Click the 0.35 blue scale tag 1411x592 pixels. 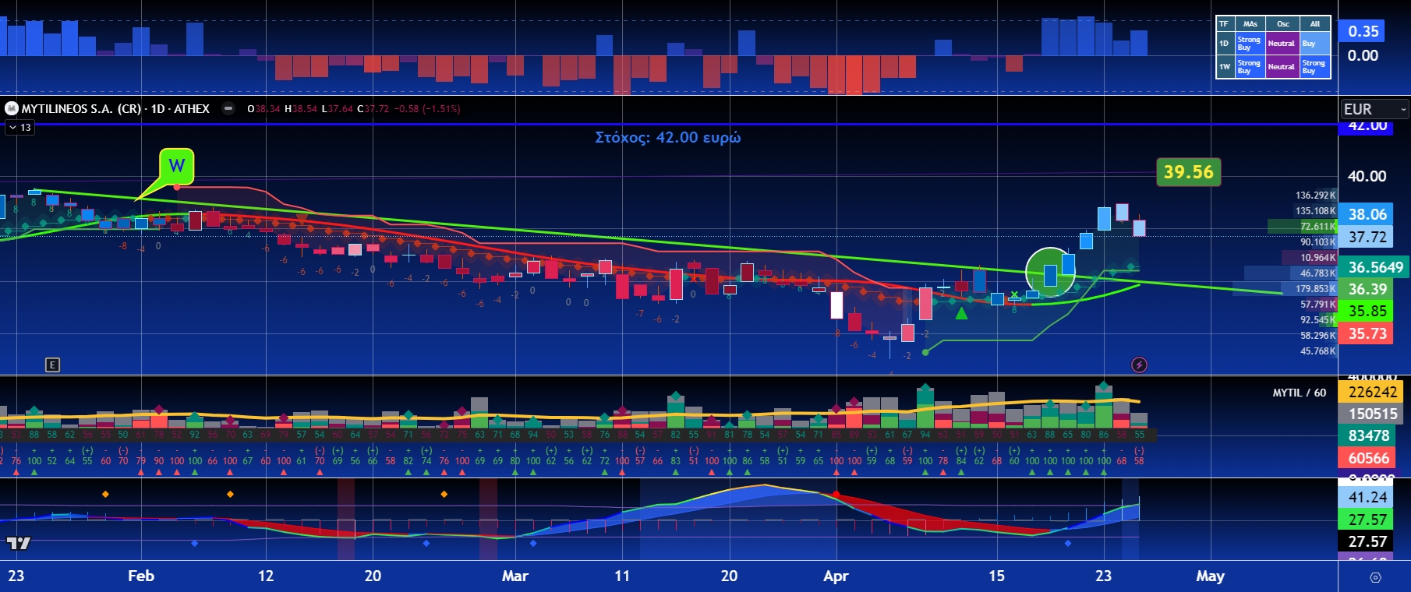[1363, 31]
